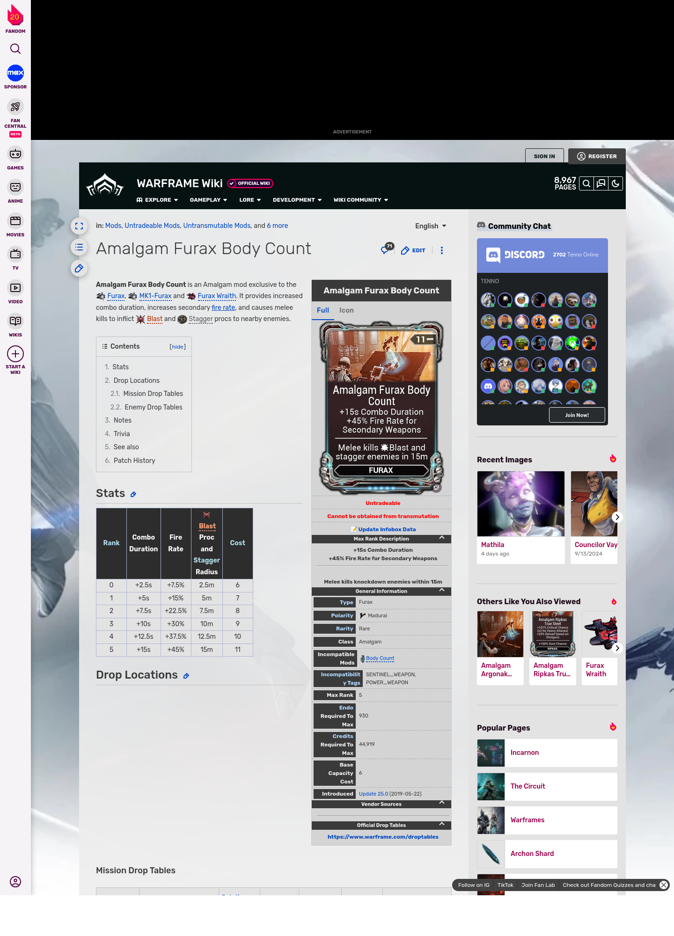Open the page comments bubble with 71
The width and height of the screenshot is (674, 936).
tap(387, 249)
